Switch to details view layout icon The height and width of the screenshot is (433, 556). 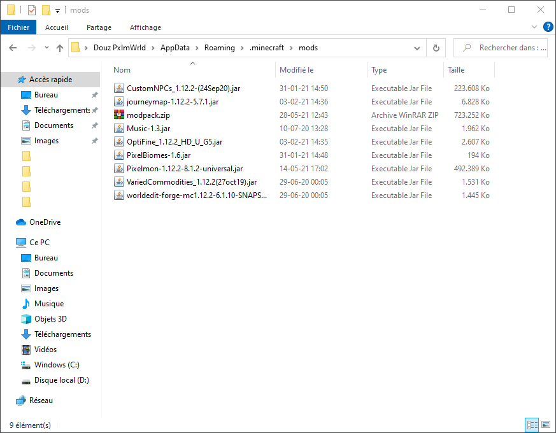[532, 425]
